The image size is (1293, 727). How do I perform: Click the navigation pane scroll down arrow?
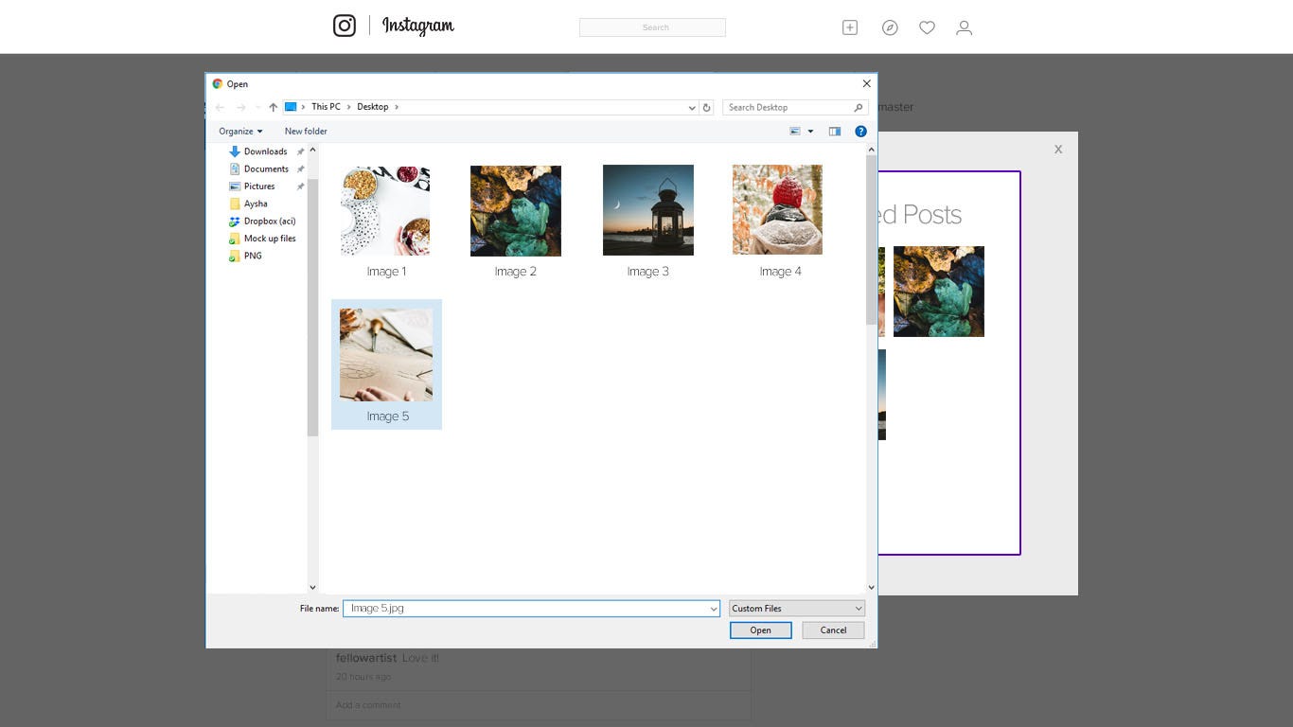313,588
